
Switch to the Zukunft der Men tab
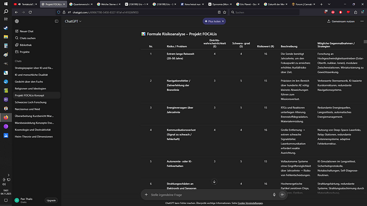(x=276, y=4)
